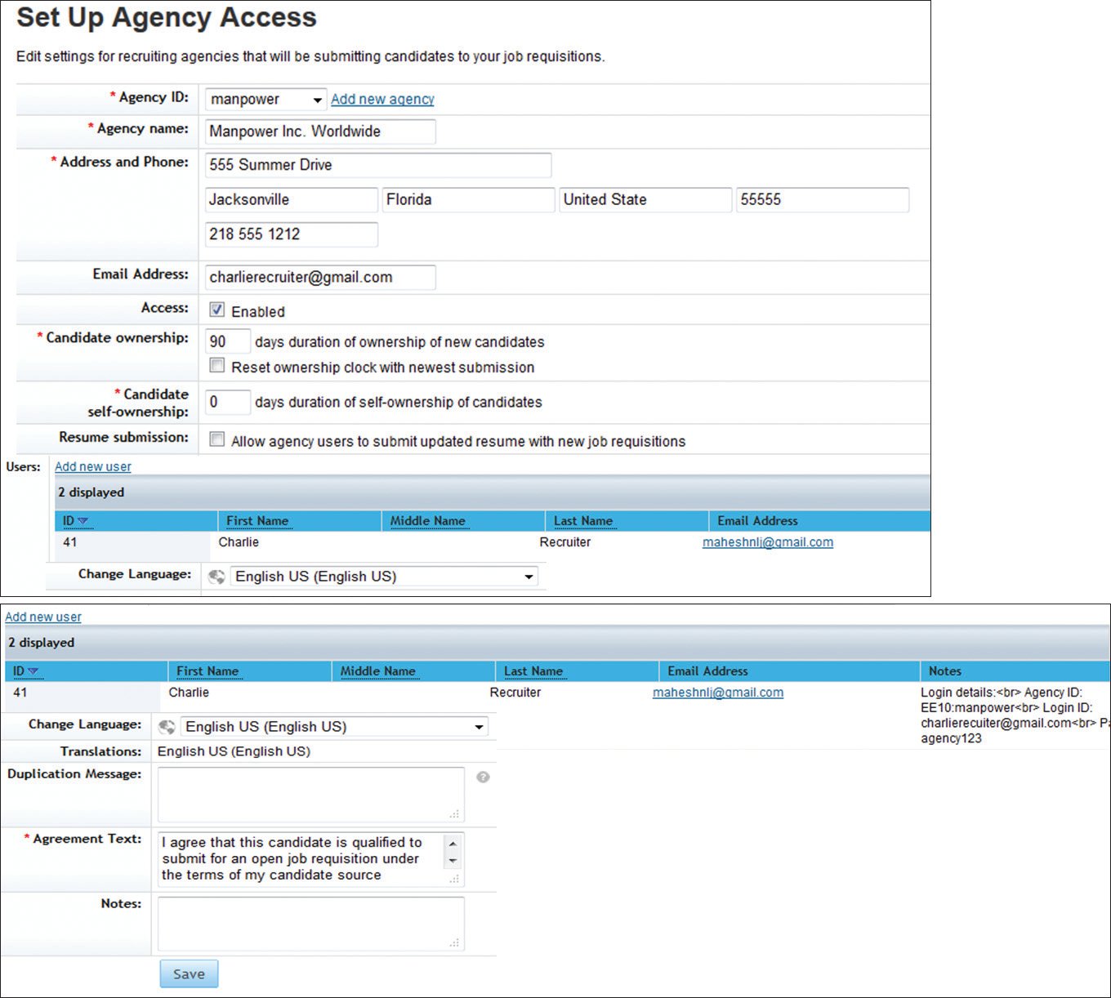The width and height of the screenshot is (1111, 998).
Task: Sort lower users table by ID arrow
Action: tap(33, 671)
